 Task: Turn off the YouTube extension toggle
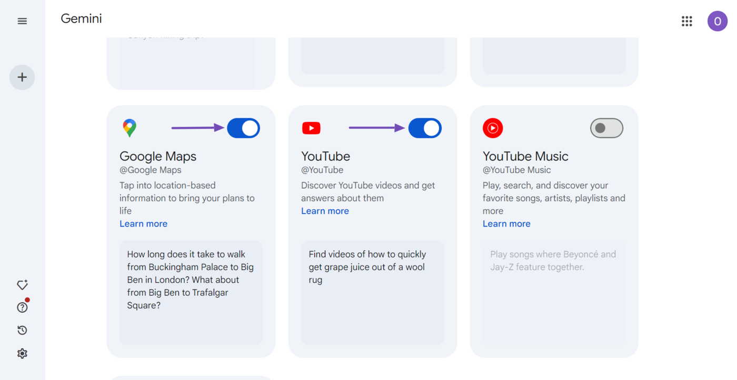pos(425,128)
